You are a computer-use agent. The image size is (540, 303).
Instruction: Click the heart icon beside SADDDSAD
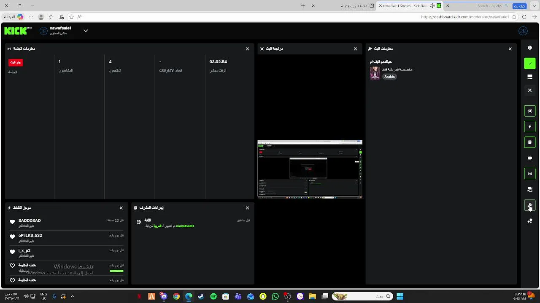(x=12, y=222)
